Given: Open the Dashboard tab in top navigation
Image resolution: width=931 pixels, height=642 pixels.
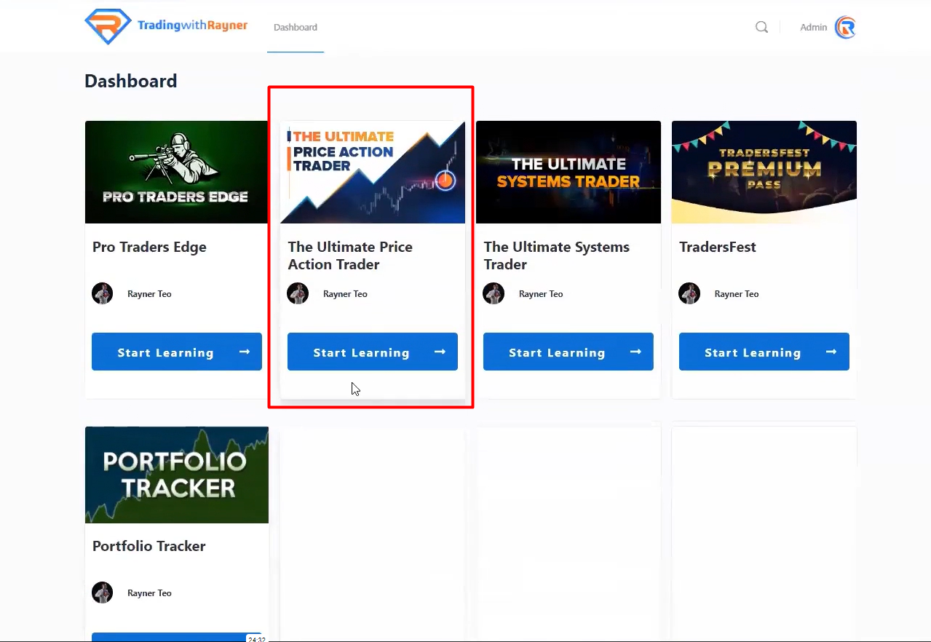Looking at the screenshot, I should click(x=296, y=28).
